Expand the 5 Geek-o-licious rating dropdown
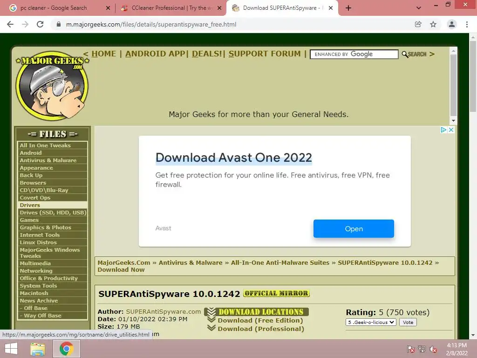The image size is (477, 358). click(x=371, y=322)
